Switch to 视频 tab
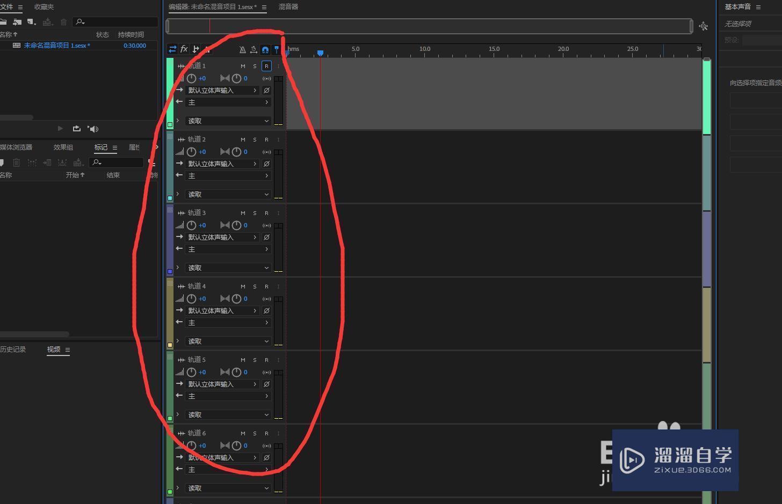 (54, 350)
